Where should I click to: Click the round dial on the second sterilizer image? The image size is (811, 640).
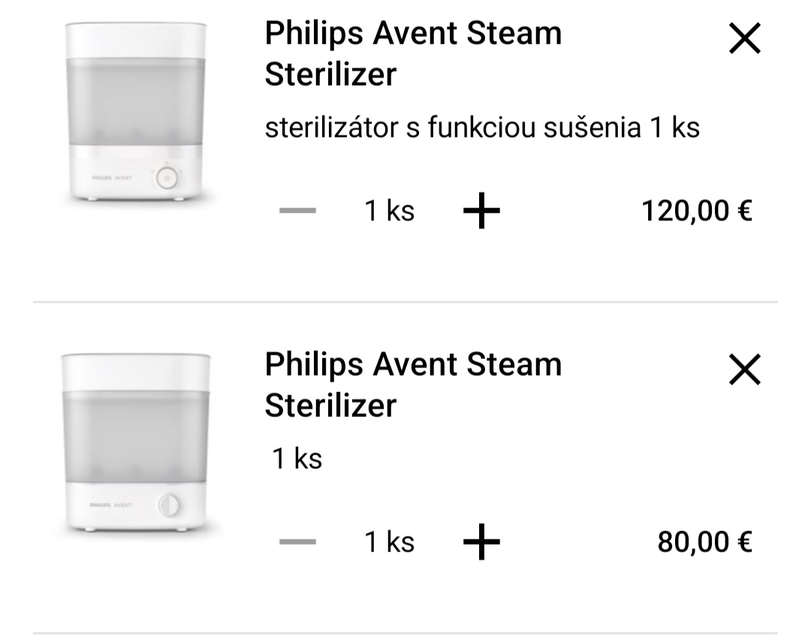pyautogui.click(x=169, y=505)
